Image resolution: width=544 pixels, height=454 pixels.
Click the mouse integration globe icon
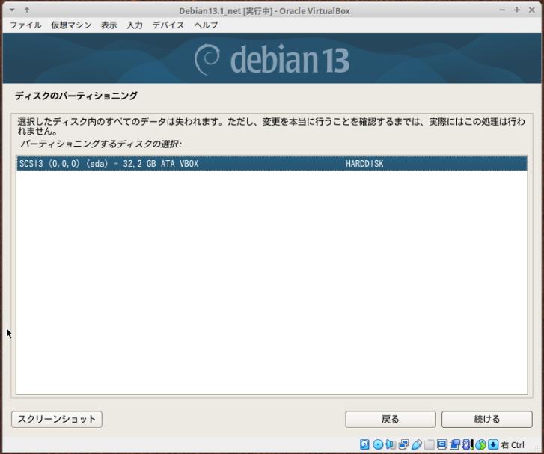(x=480, y=444)
